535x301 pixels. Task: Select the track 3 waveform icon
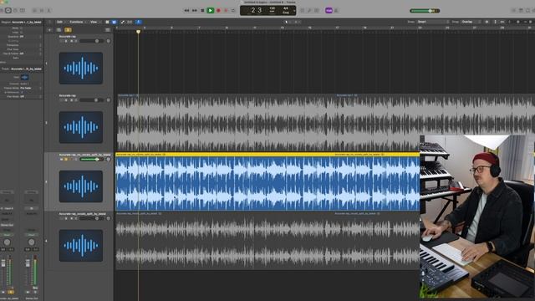point(81,186)
